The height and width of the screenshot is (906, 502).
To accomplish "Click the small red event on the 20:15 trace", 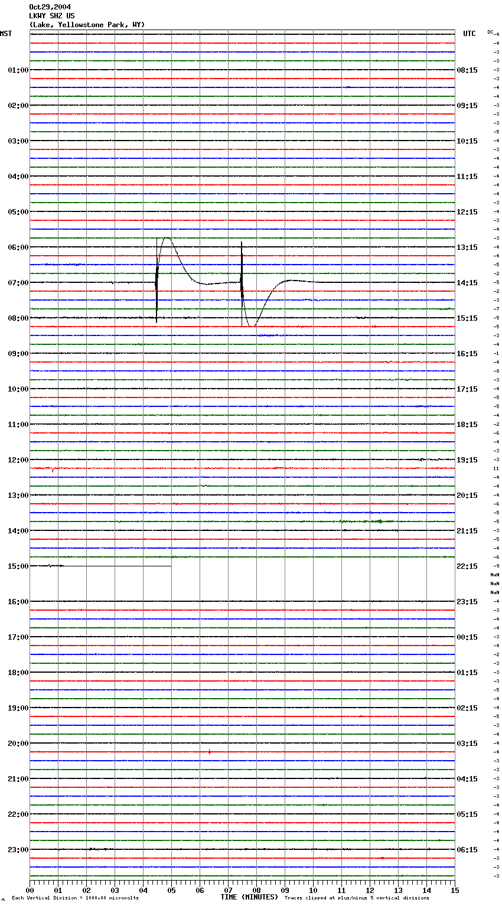I will point(210,752).
